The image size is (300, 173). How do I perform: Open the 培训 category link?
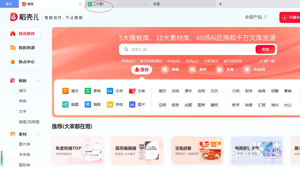(x=275, y=105)
